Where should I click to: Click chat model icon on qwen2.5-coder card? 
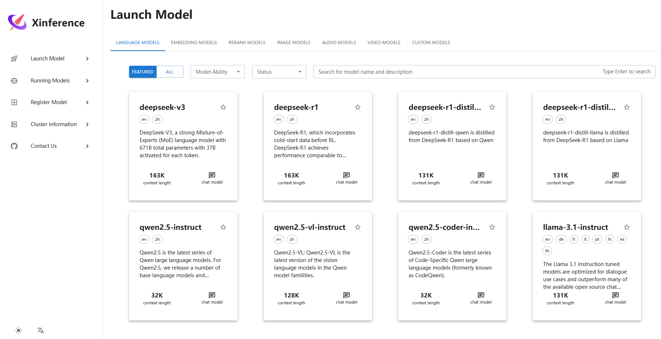[x=481, y=295]
